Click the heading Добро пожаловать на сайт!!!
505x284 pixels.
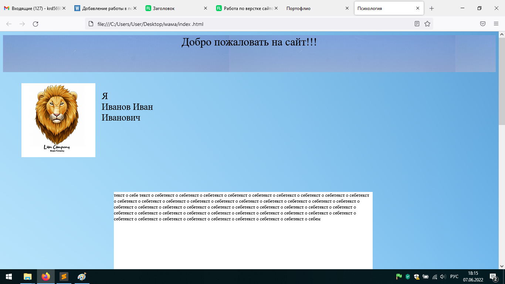[x=249, y=42]
